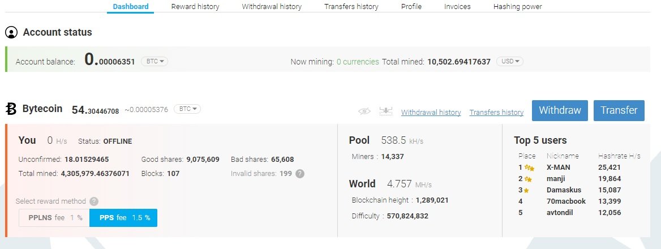Click the second-place star icon next to manji
The image size is (661, 249).
(x=528, y=179)
